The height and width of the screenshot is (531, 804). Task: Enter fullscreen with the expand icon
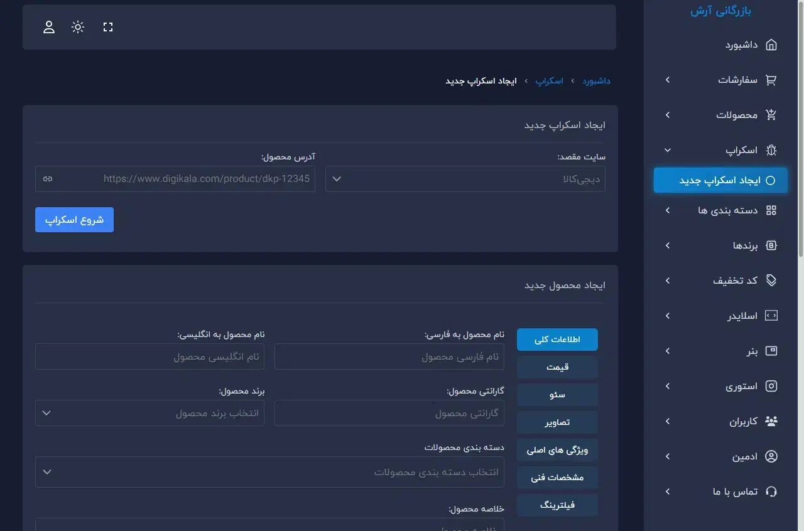107,27
